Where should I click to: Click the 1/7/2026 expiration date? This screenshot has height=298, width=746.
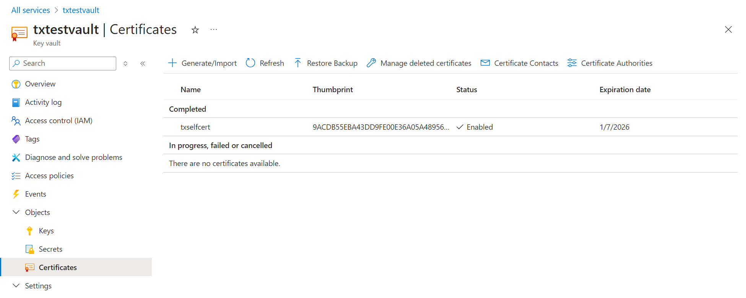[x=614, y=127]
